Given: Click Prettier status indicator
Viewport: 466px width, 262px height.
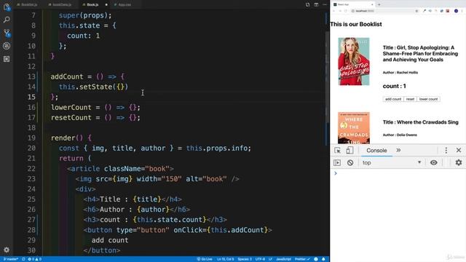Looking at the screenshot, I should pyautogui.click(x=302, y=259).
